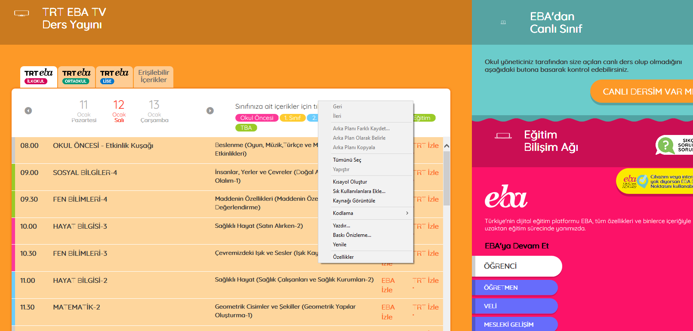This screenshot has width=693, height=331.
Task: Click the 'Sağlıklı Hayat (Satın Alırken-2)' topic
Action: point(259,226)
